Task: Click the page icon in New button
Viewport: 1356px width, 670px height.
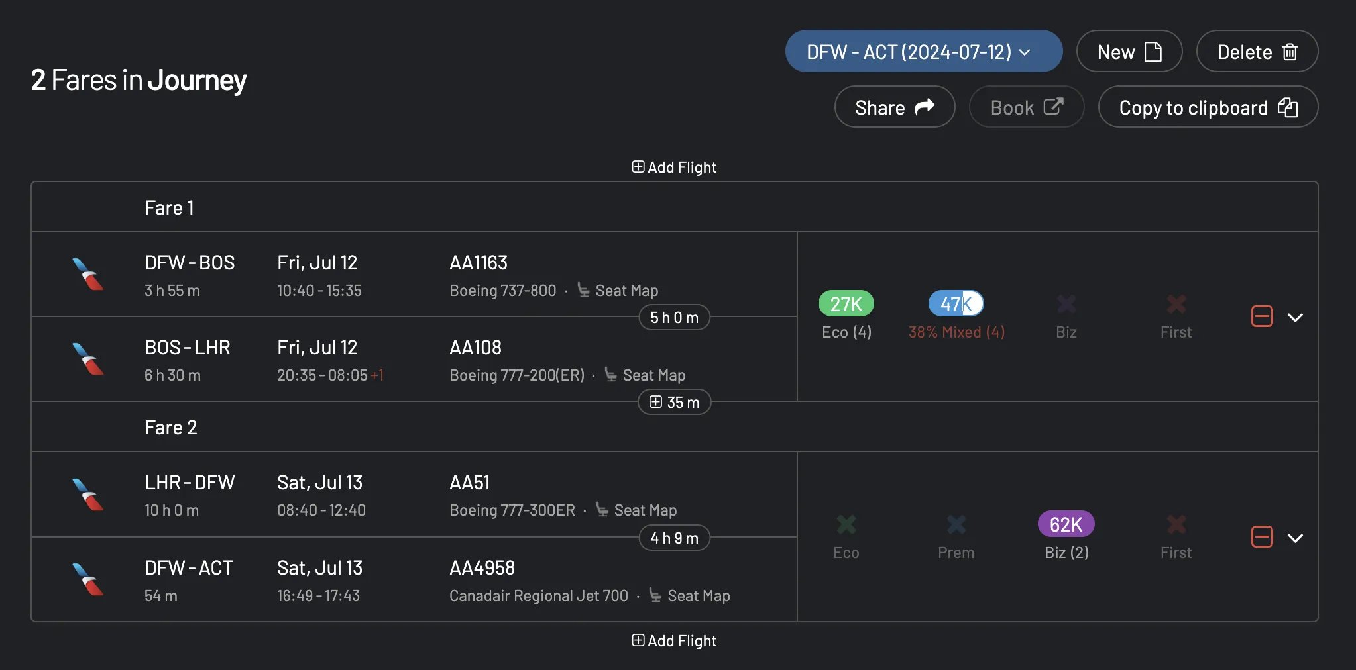Action: click(1153, 52)
